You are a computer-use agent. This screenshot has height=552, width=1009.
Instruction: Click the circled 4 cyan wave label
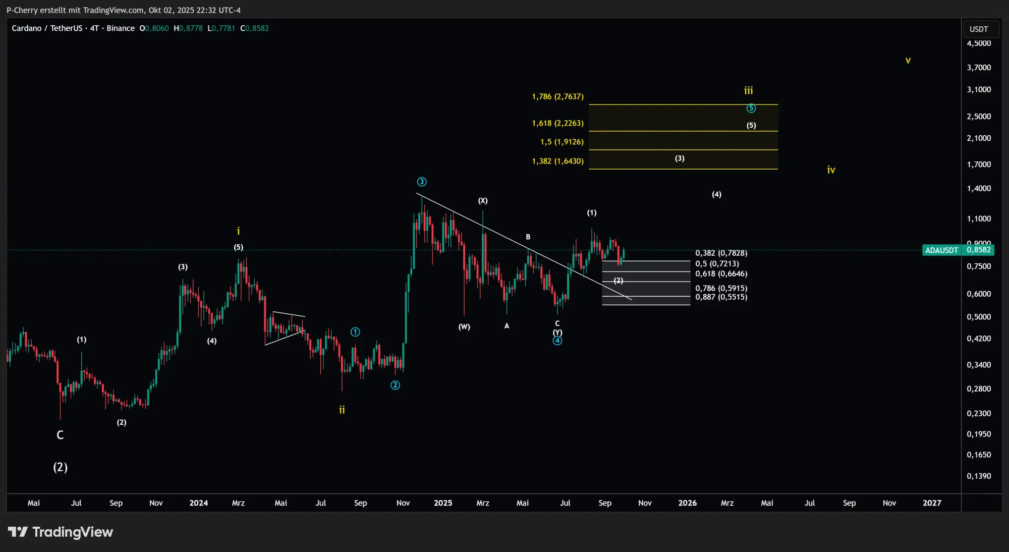pyautogui.click(x=557, y=341)
